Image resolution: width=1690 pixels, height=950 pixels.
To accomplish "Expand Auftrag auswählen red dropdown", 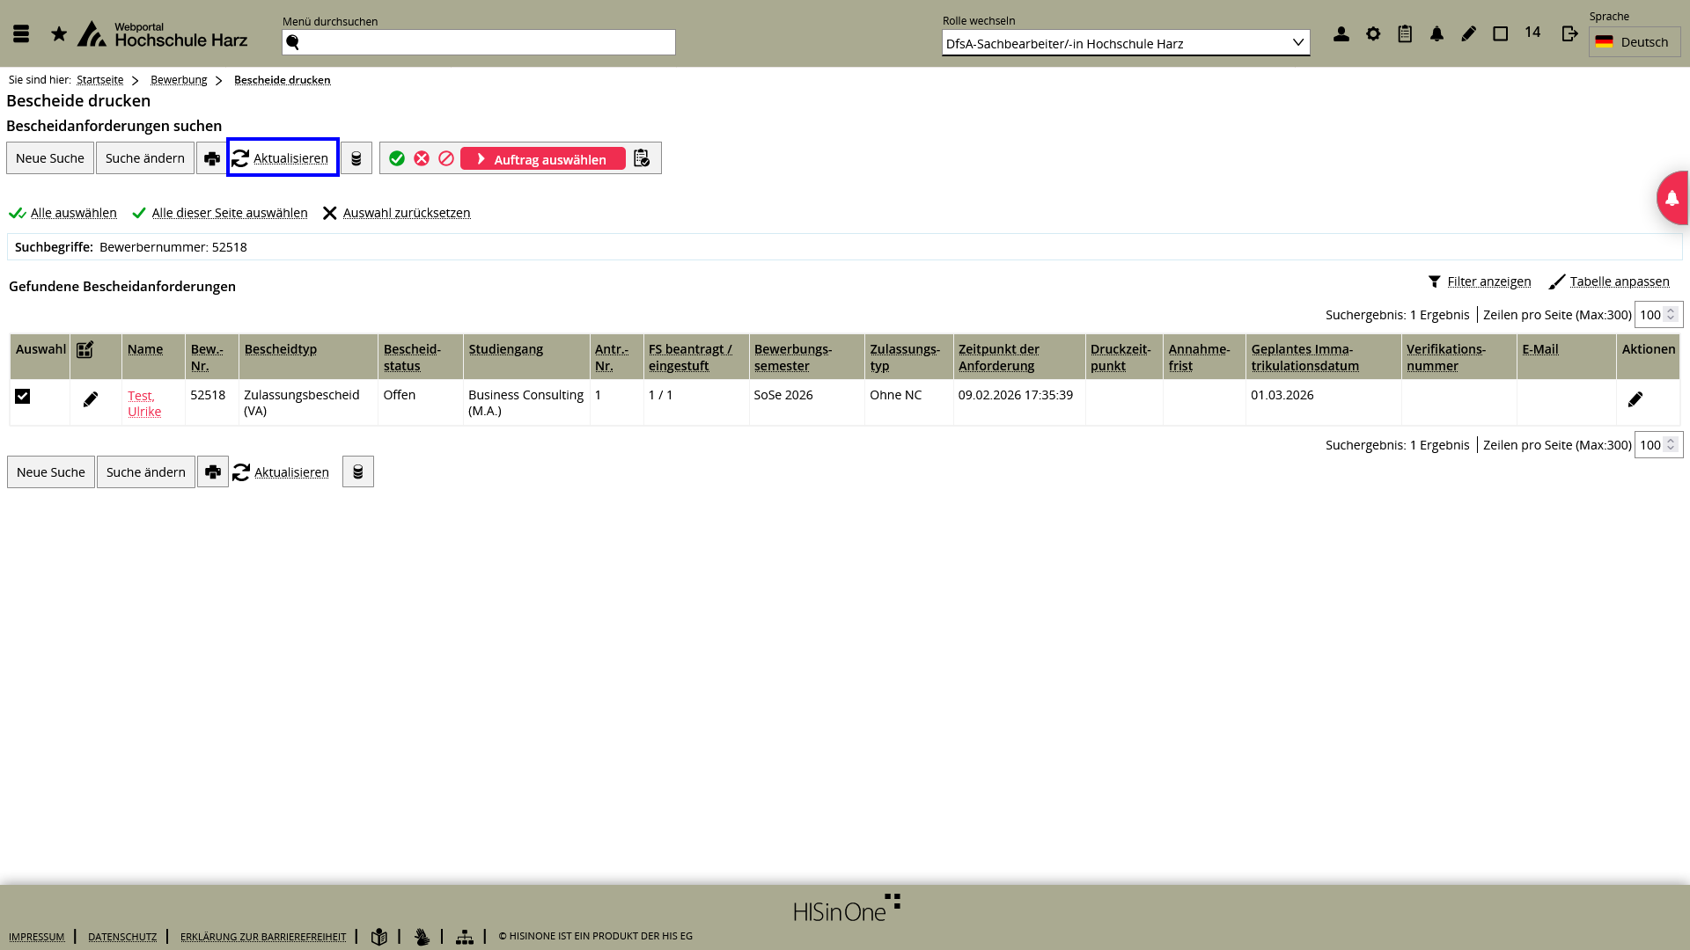I will click(542, 159).
